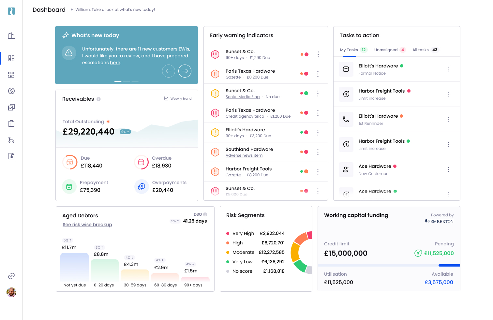
Task: Open the user profile avatar
Action: point(11,292)
